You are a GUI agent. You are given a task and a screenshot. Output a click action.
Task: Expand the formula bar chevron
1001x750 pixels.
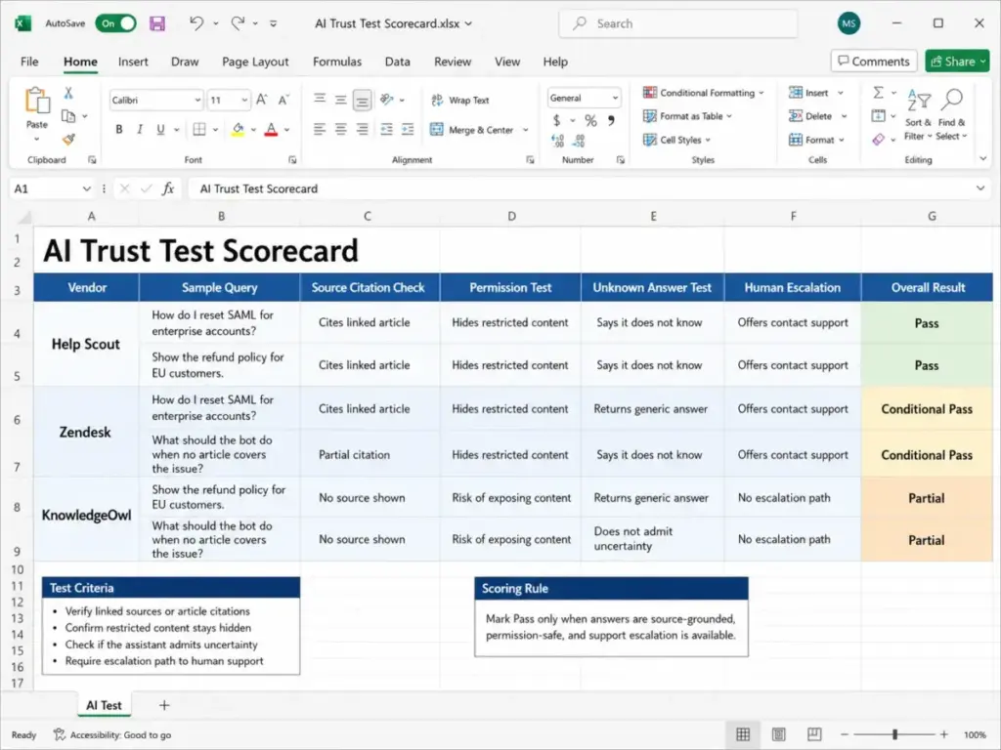(x=979, y=188)
